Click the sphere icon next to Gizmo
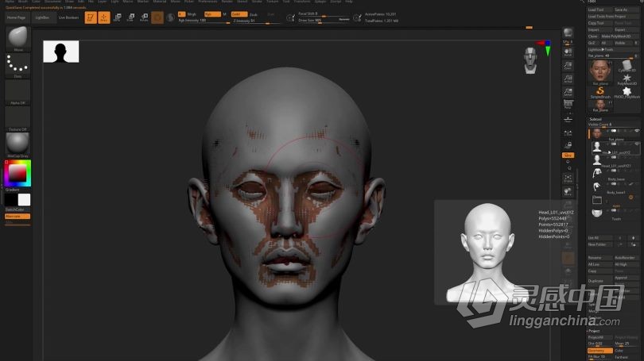 click(x=170, y=17)
